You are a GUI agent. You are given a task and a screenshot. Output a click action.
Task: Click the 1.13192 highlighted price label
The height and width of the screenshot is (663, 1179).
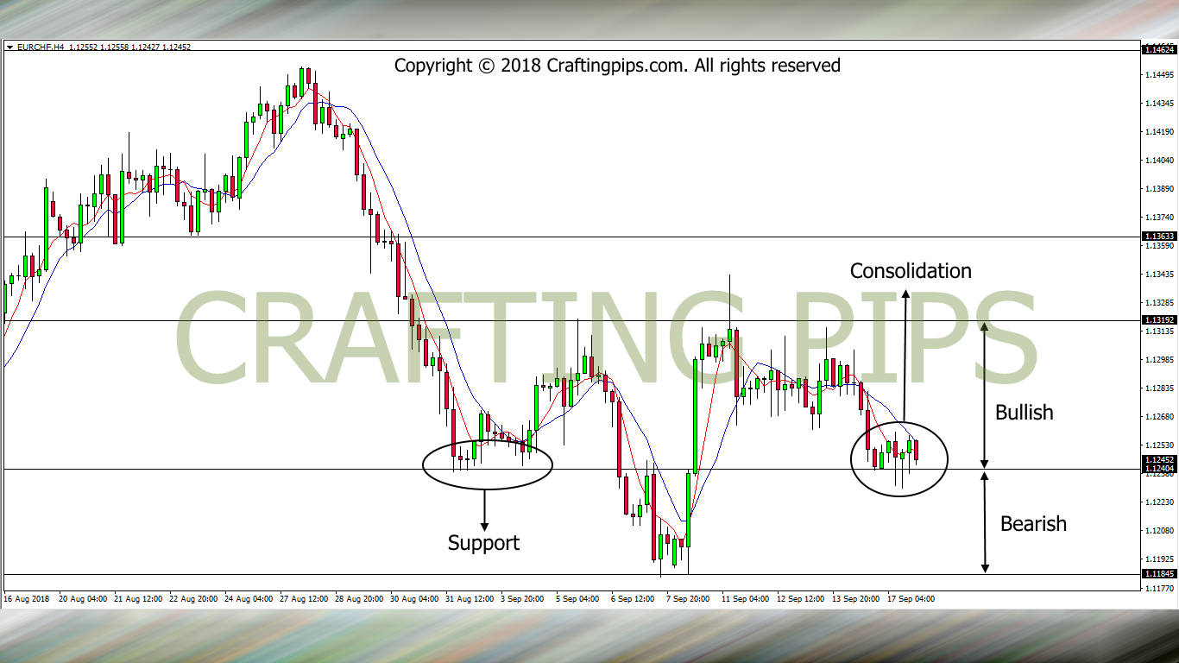coord(1157,320)
